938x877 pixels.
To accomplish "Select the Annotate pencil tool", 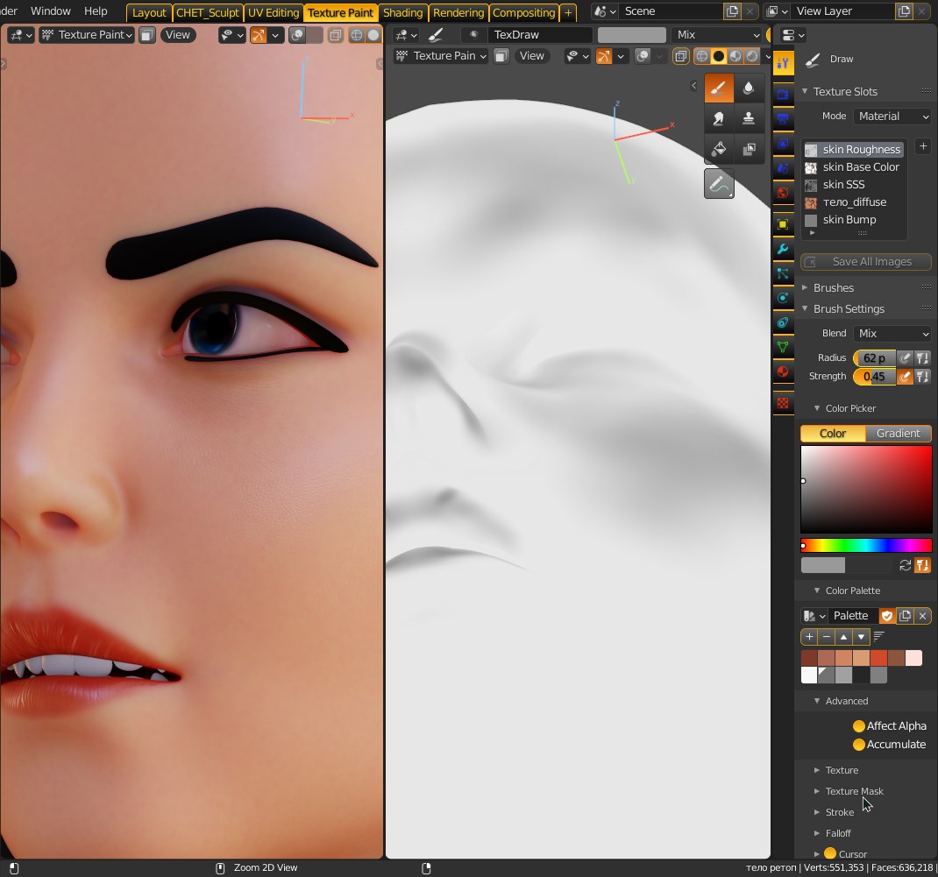I will coord(719,183).
